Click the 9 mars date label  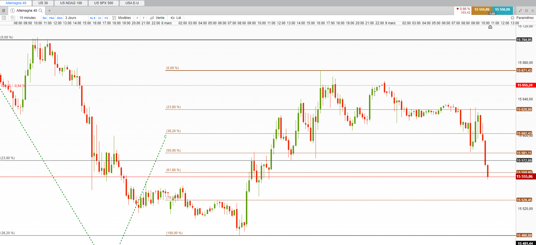click(x=390, y=23)
